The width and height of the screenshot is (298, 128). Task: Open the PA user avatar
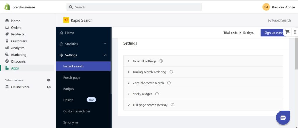(x=266, y=7)
